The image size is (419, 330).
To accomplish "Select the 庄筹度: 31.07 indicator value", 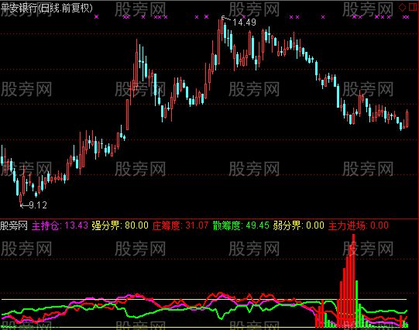I will pos(180,225).
